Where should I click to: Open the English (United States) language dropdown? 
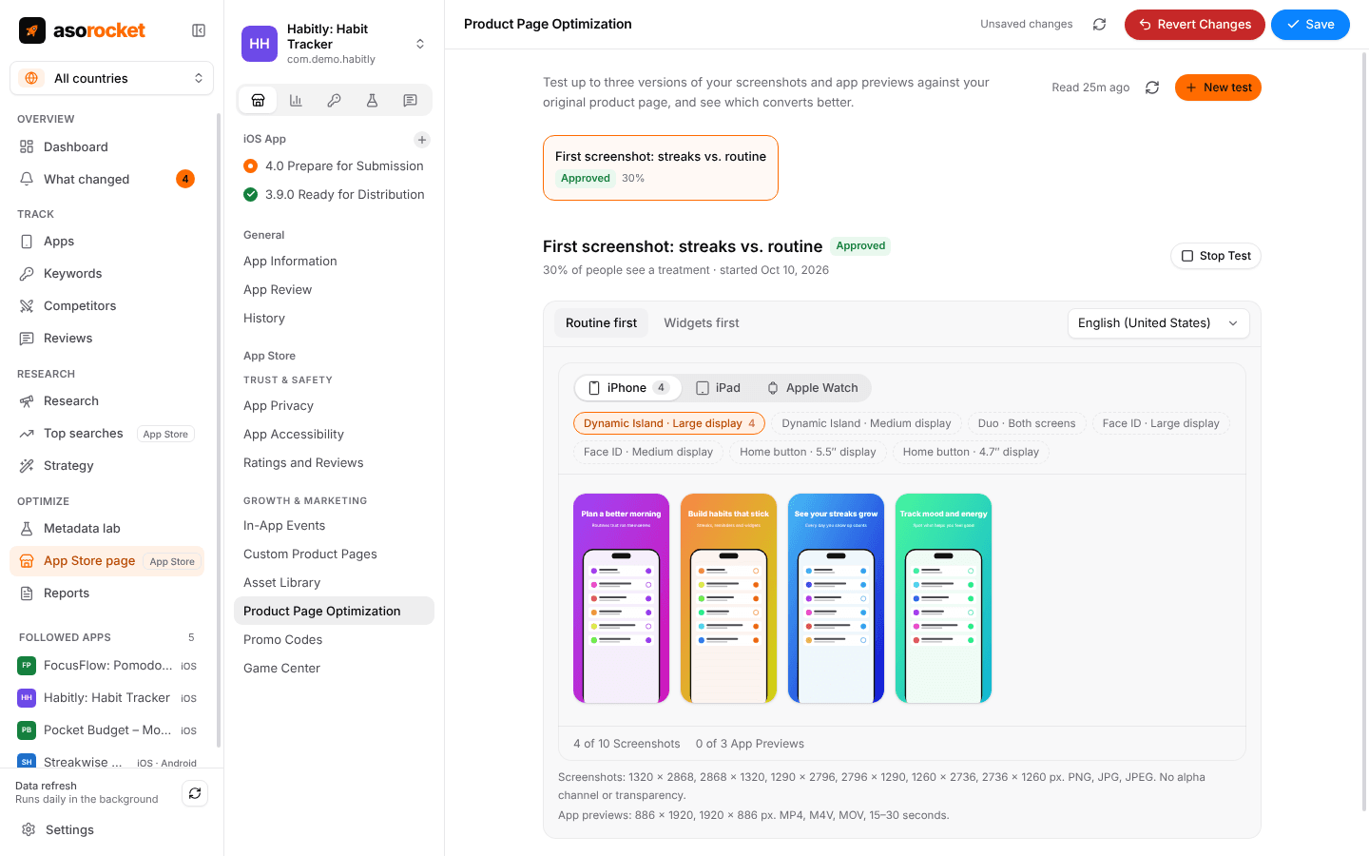pyautogui.click(x=1158, y=323)
